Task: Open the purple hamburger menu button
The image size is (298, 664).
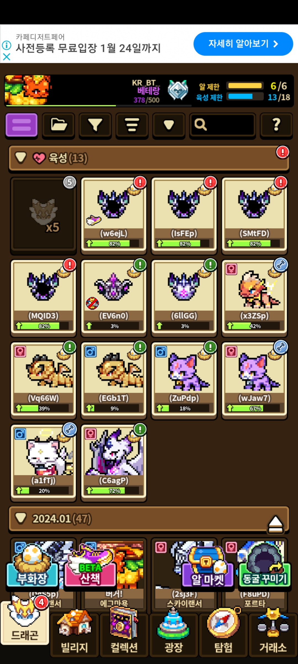Action: 22,125
